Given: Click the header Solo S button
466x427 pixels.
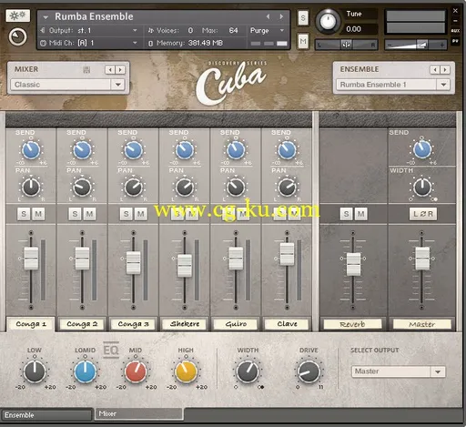Looking at the screenshot, I should (x=303, y=18).
